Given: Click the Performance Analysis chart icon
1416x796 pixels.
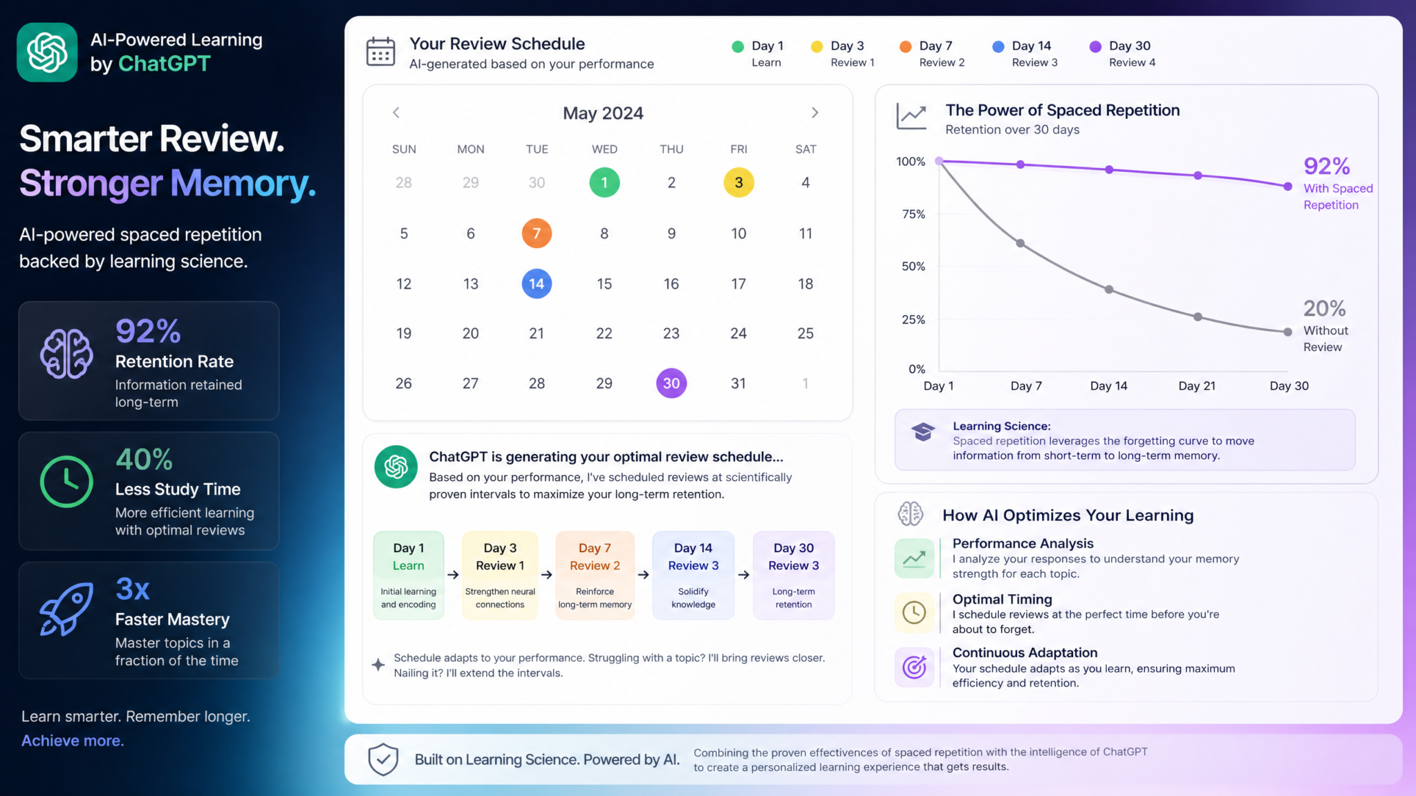Looking at the screenshot, I should 914,558.
